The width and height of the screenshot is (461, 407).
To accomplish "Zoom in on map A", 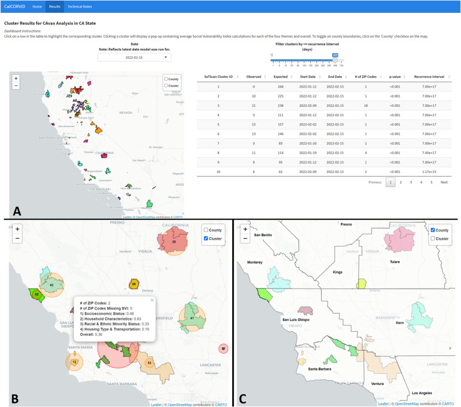I will (16, 78).
